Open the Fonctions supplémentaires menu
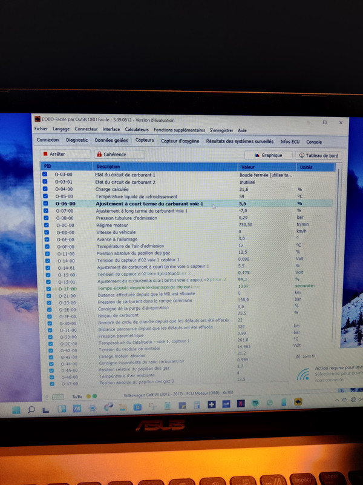363x485 pixels. click(179, 130)
